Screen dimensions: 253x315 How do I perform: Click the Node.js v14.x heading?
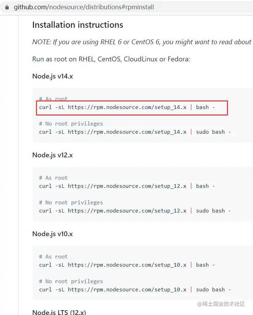[52, 76]
